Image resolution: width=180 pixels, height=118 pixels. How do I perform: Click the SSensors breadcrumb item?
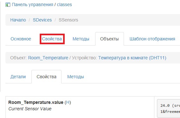click(69, 20)
